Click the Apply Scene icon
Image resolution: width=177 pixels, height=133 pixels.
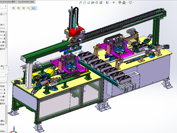pyautogui.click(x=124, y=3)
